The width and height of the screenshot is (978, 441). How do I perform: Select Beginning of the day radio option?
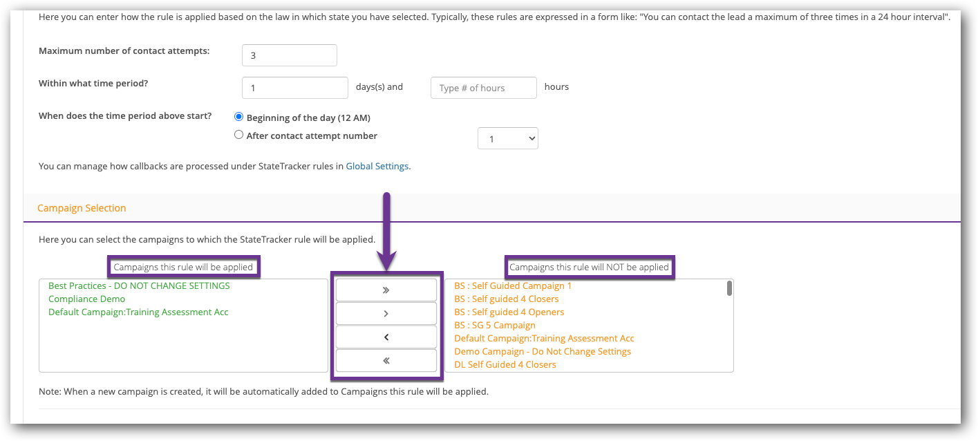[239, 117]
